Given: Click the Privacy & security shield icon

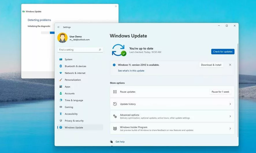Looking at the screenshot, I should click(x=61, y=121).
